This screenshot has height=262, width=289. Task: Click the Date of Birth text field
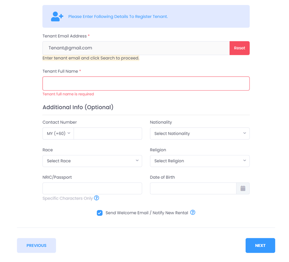(193, 188)
